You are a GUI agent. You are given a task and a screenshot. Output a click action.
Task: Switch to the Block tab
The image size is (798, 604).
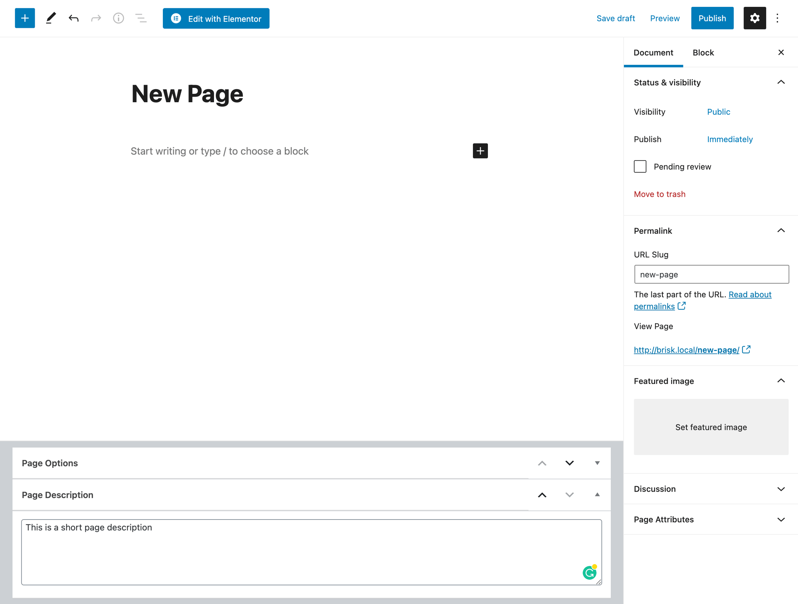[703, 53]
